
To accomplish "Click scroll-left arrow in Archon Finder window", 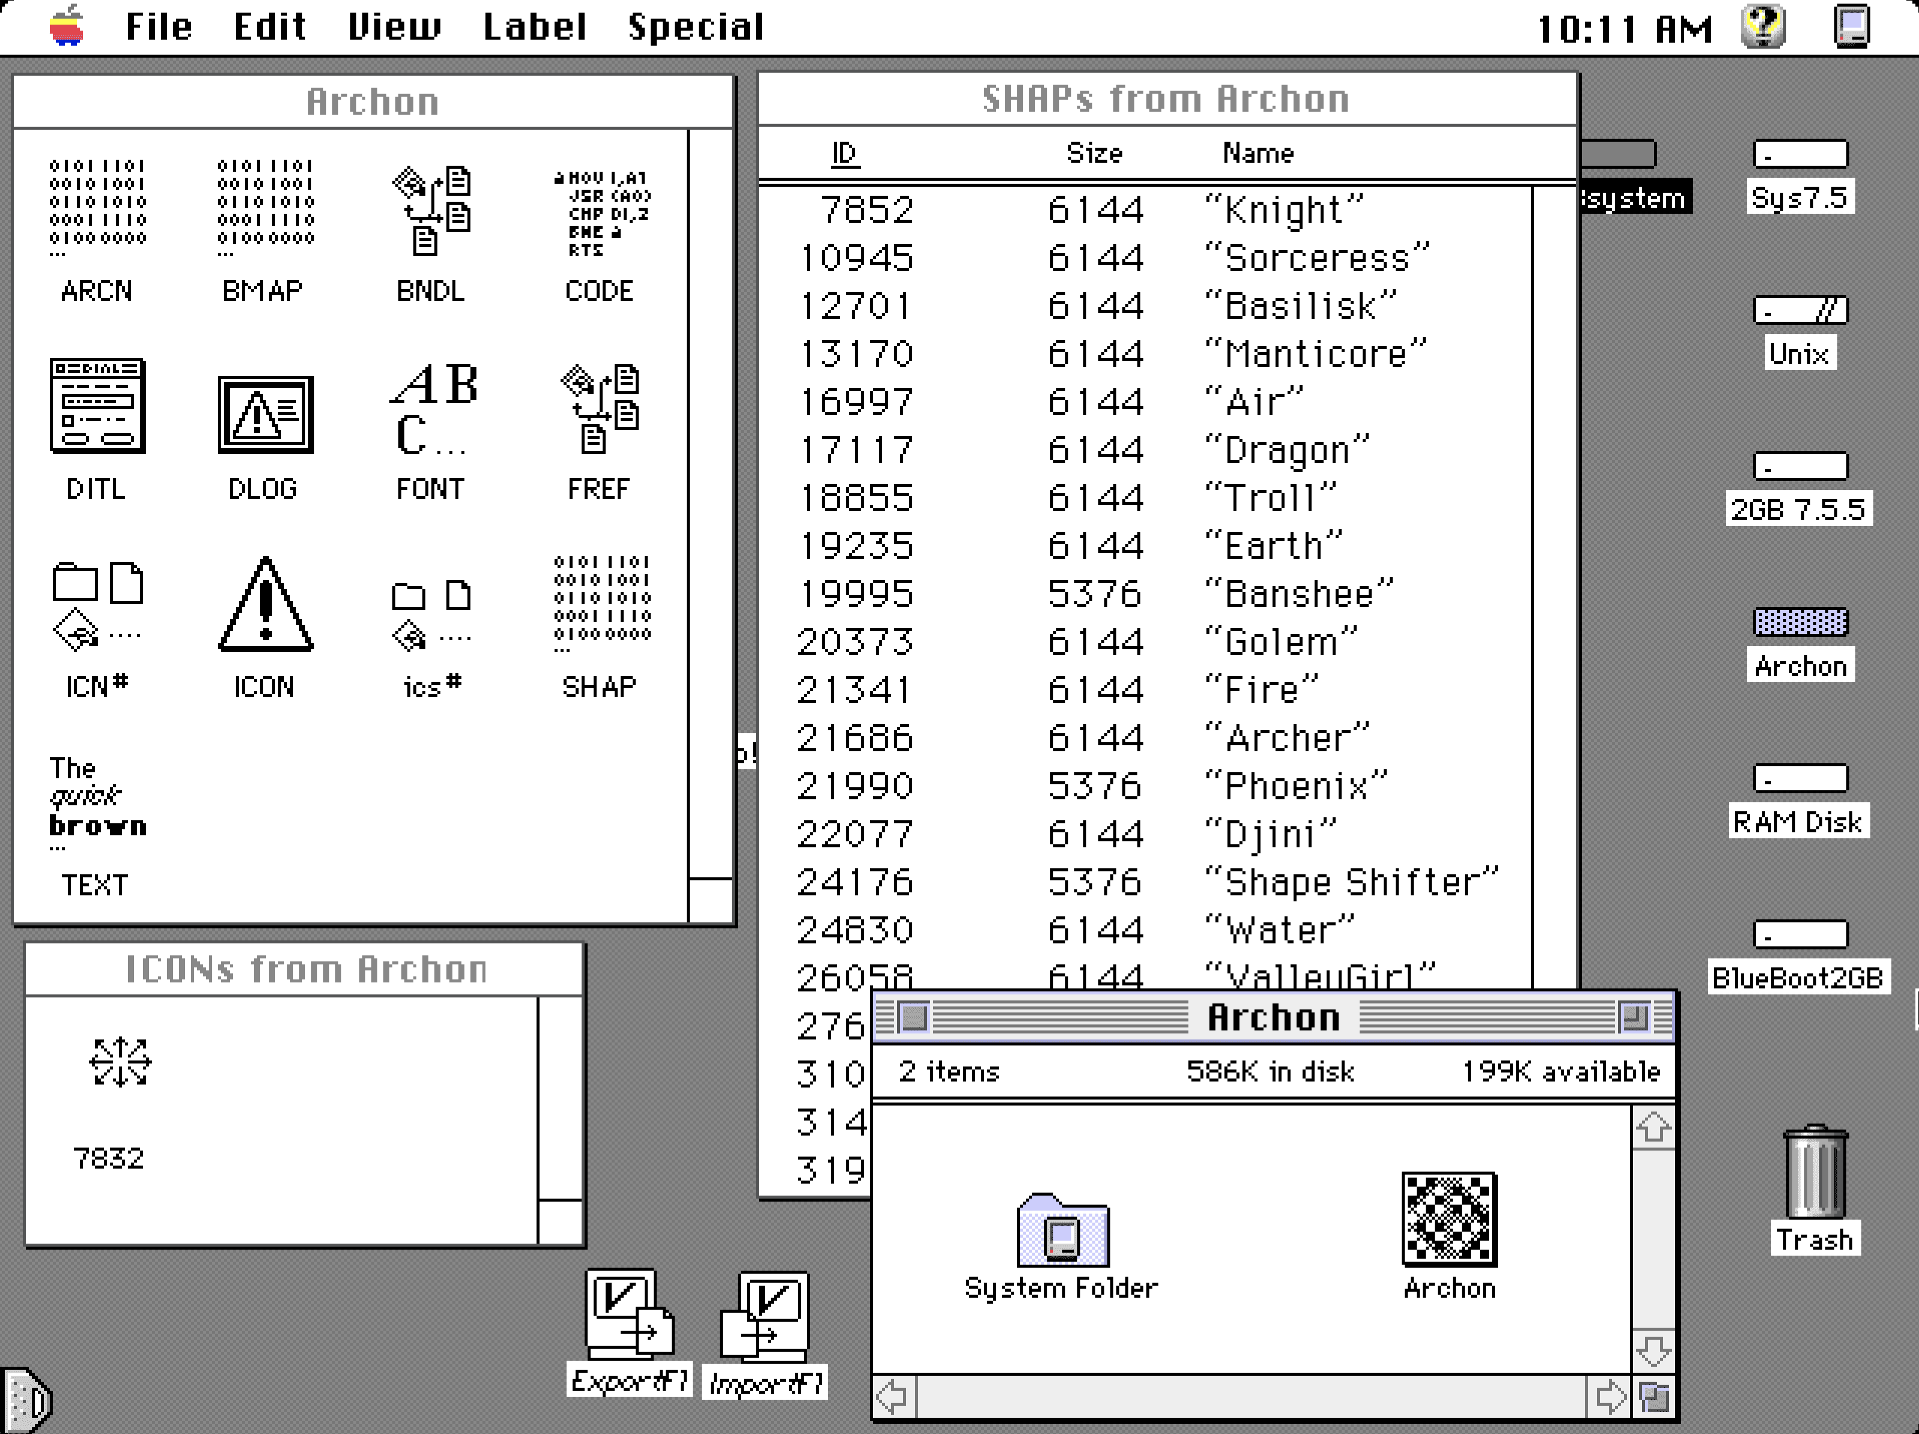I will [893, 1397].
